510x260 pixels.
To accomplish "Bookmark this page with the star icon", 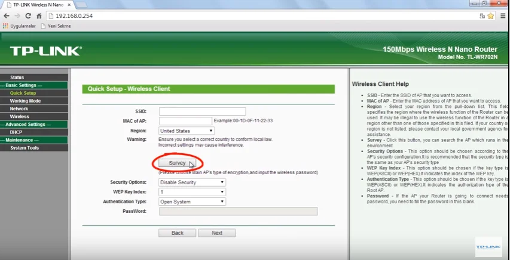I will click(x=491, y=16).
